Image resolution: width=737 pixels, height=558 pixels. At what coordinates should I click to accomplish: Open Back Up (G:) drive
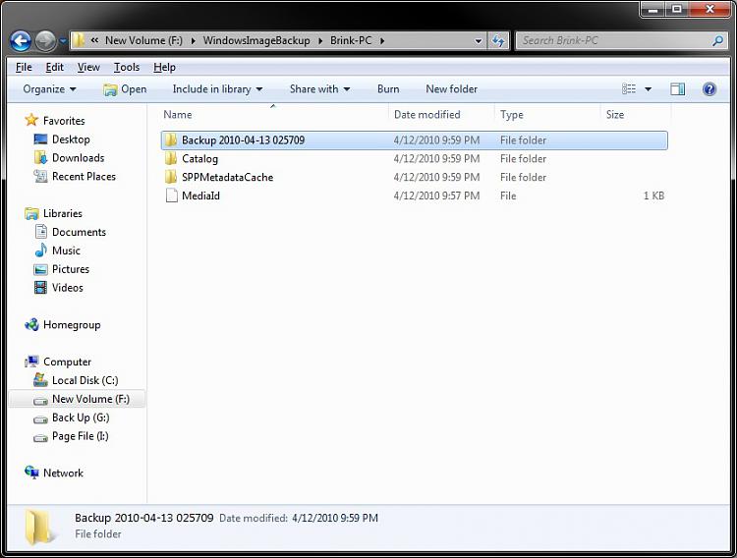(x=81, y=418)
